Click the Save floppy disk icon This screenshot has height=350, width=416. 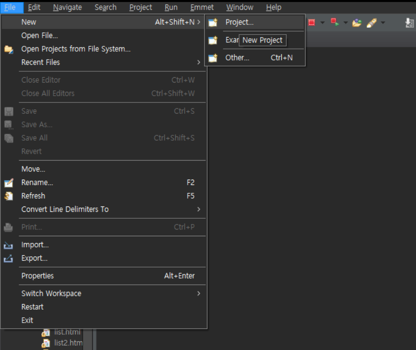9,111
